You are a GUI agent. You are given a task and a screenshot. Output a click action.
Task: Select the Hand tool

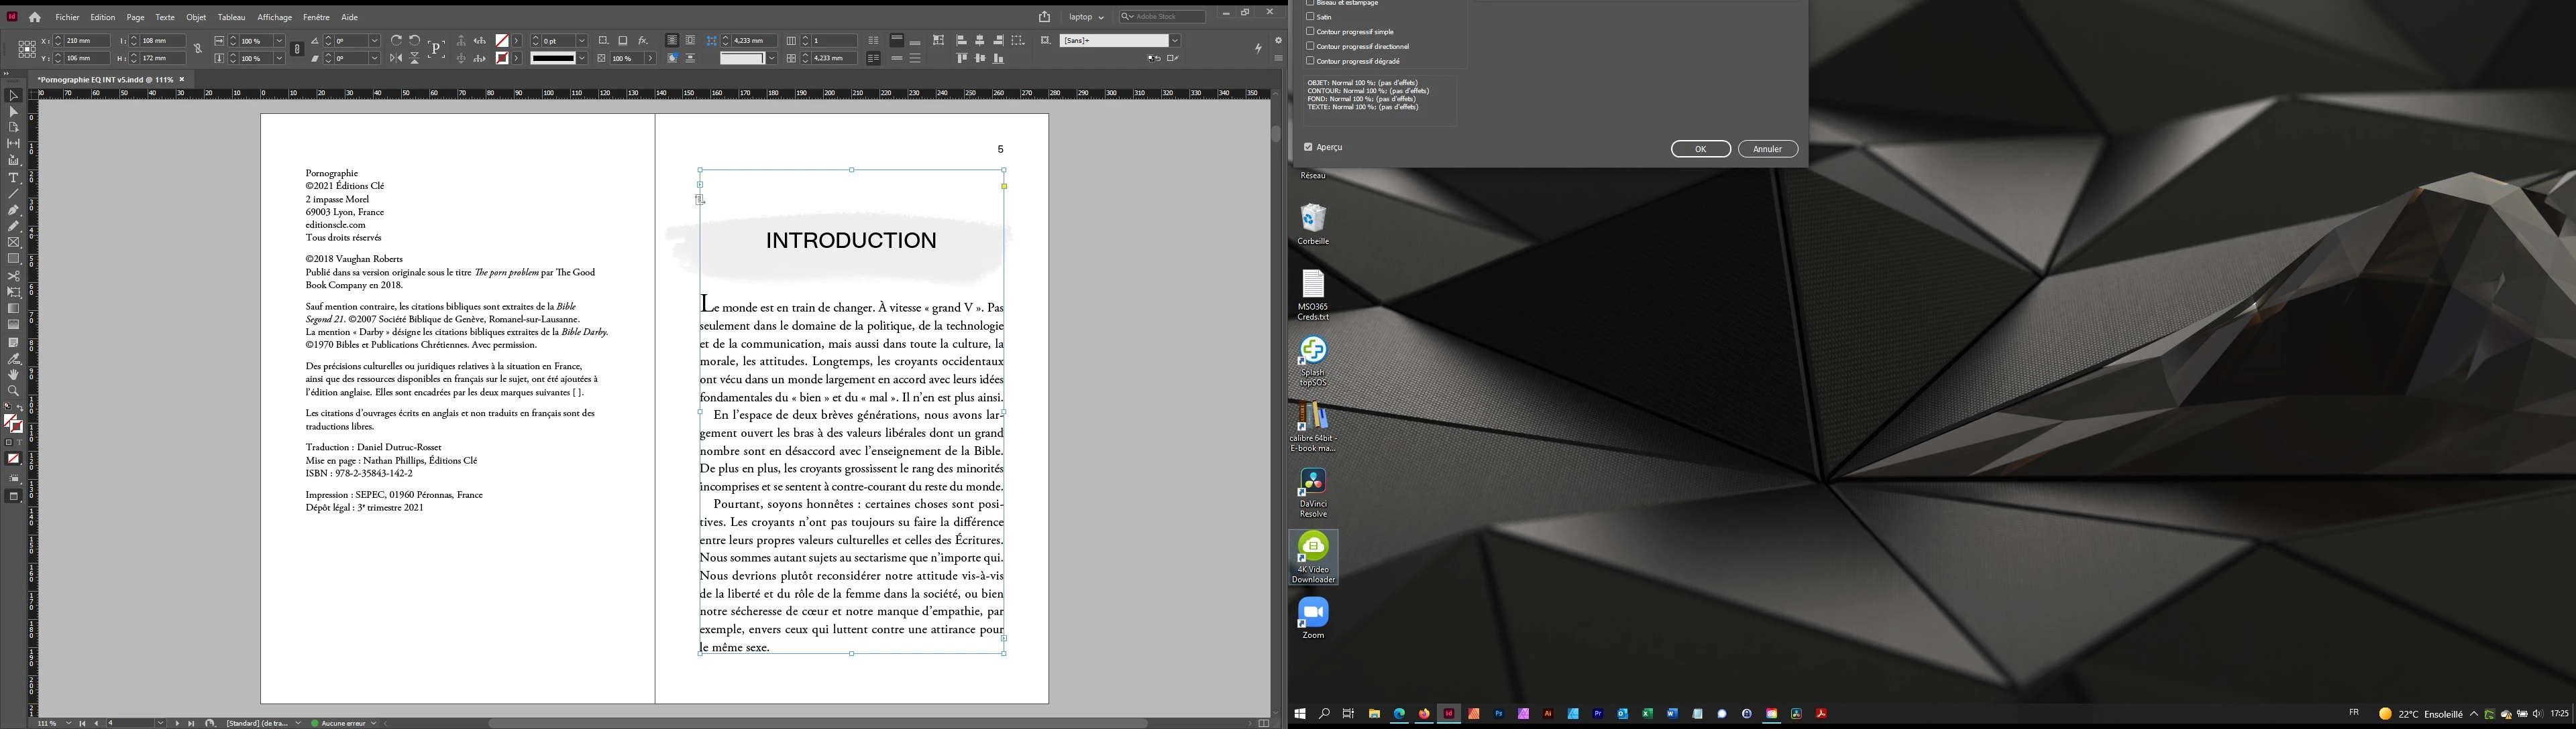pos(13,375)
